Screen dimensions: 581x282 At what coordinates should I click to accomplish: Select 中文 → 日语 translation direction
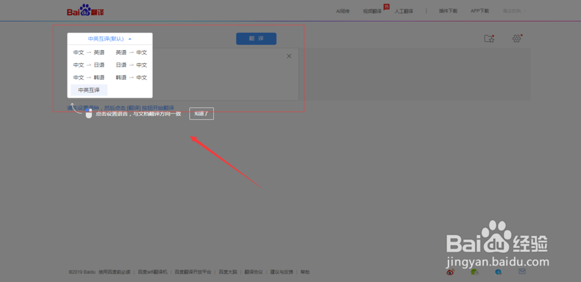89,65
